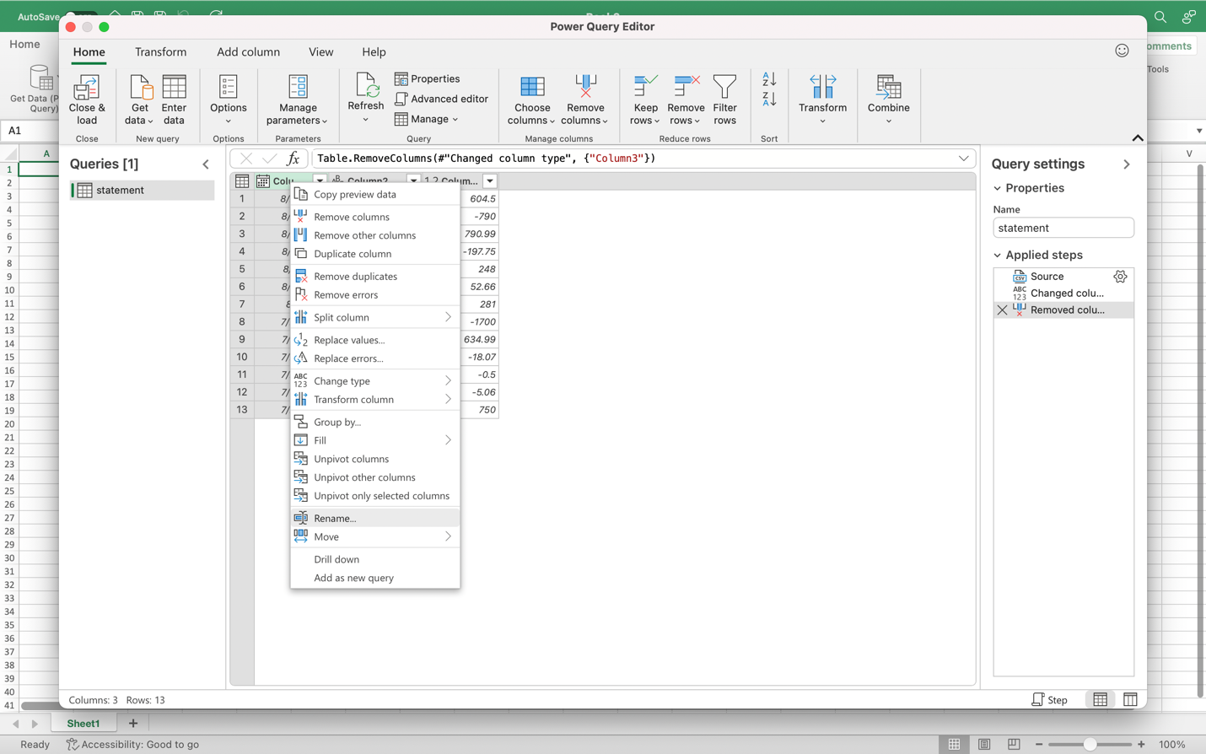Choose Replace values... in the context menu

pyautogui.click(x=375, y=341)
